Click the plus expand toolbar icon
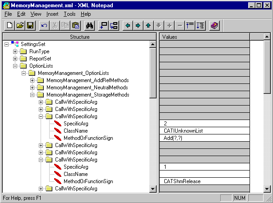This screenshot has height=203, width=273. click(169, 26)
